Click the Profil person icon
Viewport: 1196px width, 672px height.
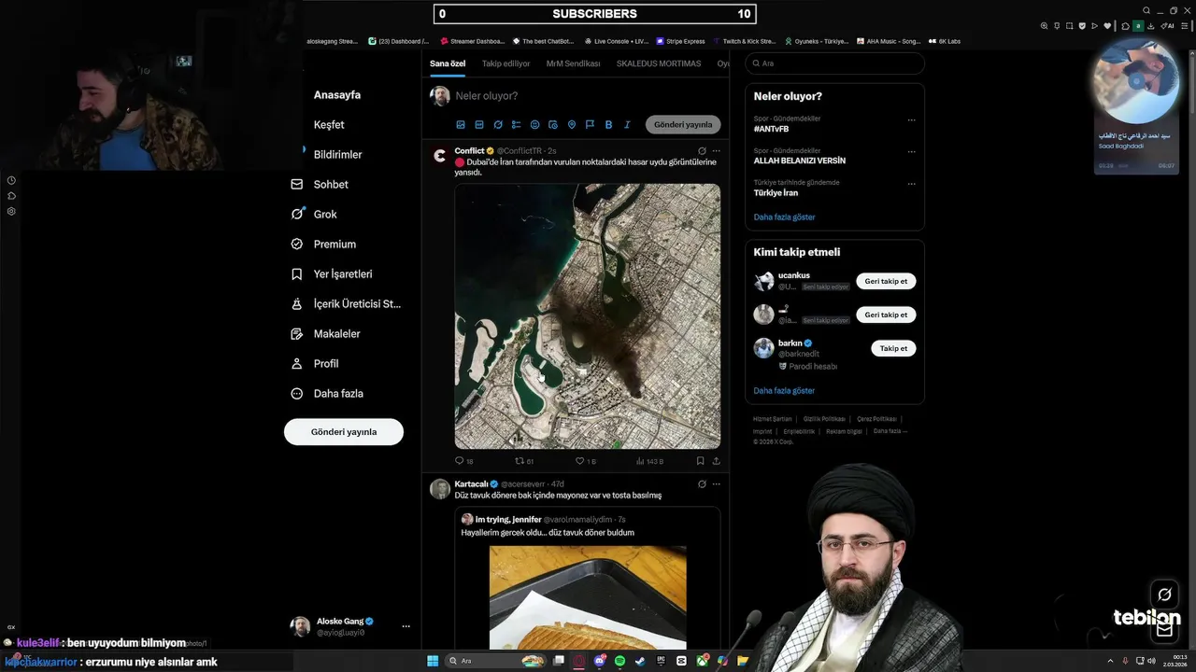point(297,364)
